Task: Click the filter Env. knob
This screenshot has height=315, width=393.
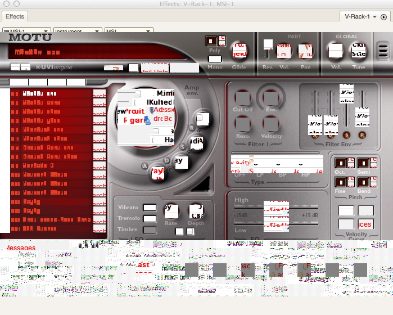Action: [271, 97]
